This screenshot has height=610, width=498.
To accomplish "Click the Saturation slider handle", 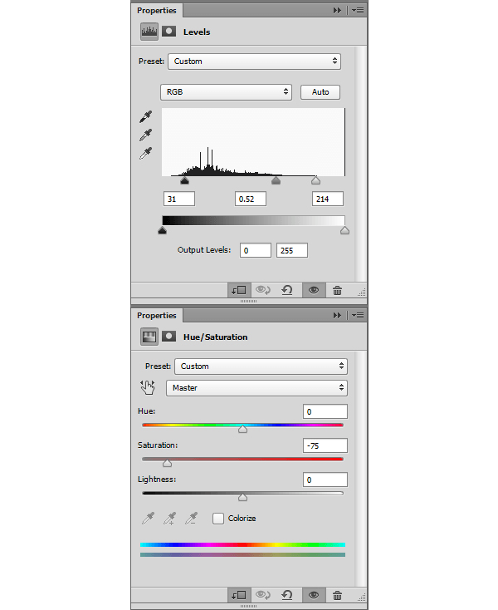I will coord(167,463).
